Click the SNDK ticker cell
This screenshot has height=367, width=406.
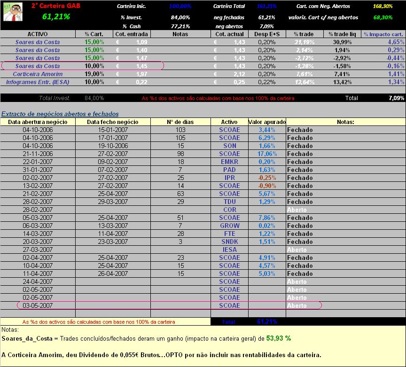229,242
